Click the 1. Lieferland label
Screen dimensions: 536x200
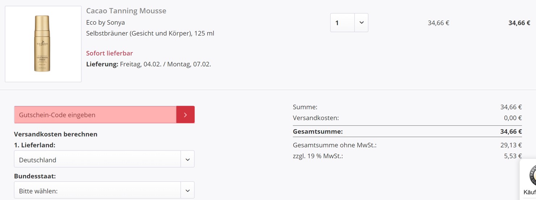pyautogui.click(x=35, y=145)
